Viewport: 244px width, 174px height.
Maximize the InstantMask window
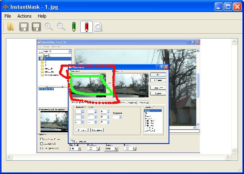[x=228, y=6]
